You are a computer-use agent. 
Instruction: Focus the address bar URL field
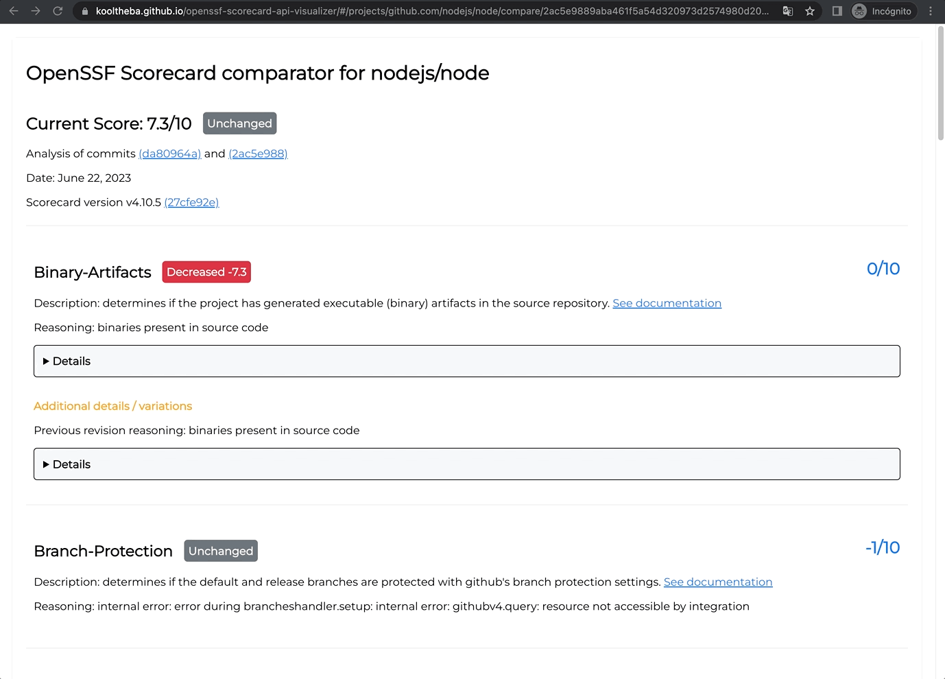[x=432, y=11]
